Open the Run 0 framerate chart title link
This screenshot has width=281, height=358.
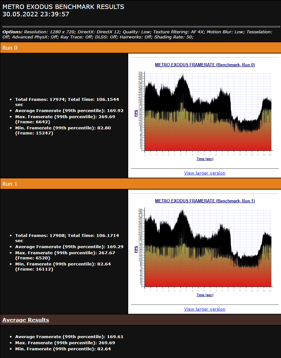pos(205,65)
